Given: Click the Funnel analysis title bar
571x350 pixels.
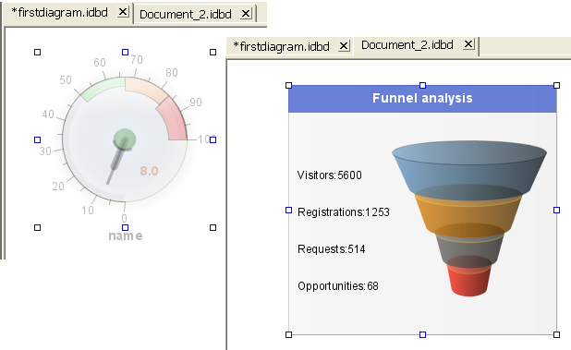Looking at the screenshot, I should pyautogui.click(x=422, y=99).
